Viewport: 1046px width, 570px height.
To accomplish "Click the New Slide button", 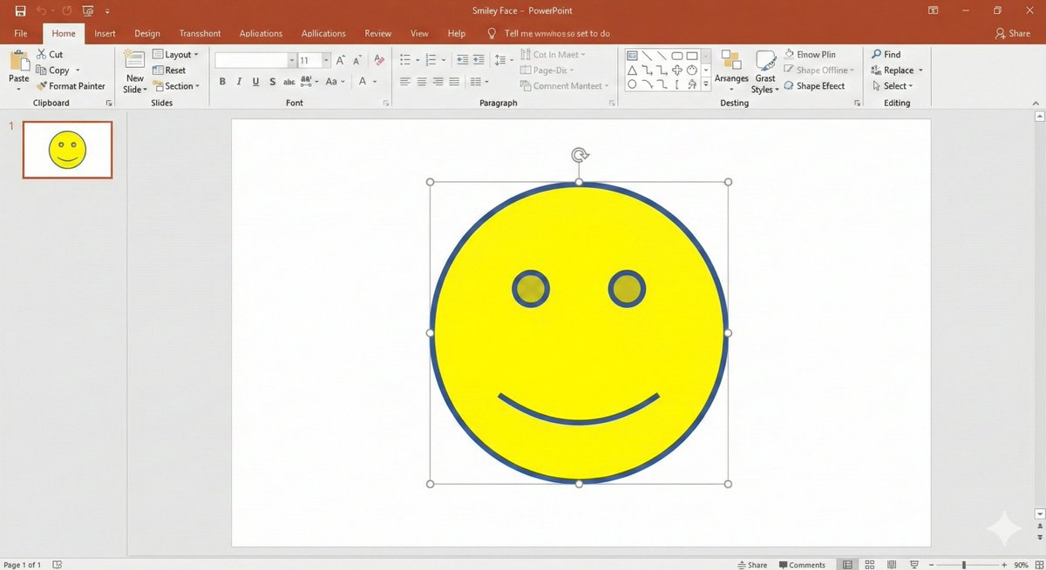I will pos(133,70).
